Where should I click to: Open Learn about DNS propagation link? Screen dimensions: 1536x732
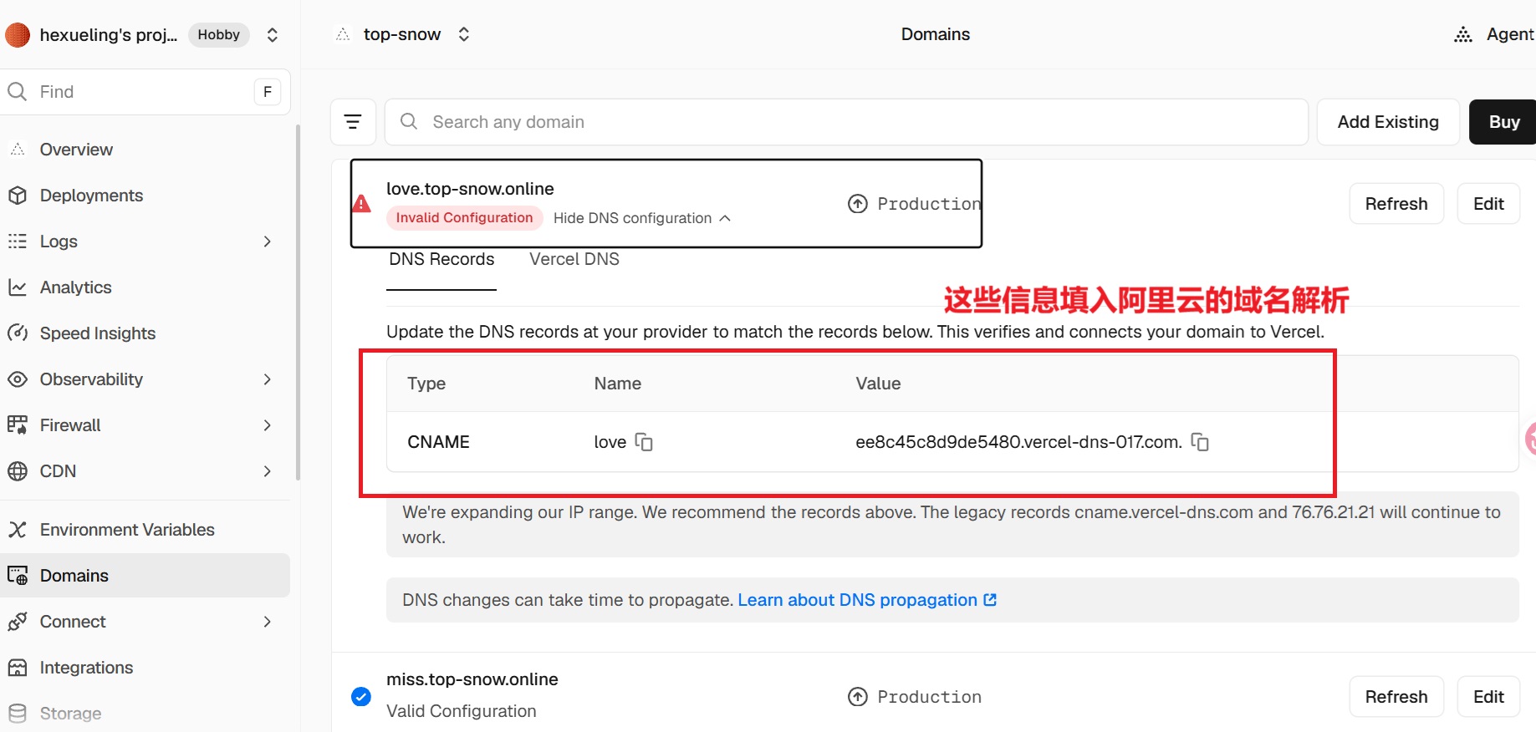tap(867, 600)
